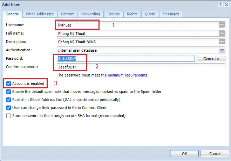This screenshot has width=231, height=161.
Task: Toggle User can change their password option
Action: click(x=9, y=108)
